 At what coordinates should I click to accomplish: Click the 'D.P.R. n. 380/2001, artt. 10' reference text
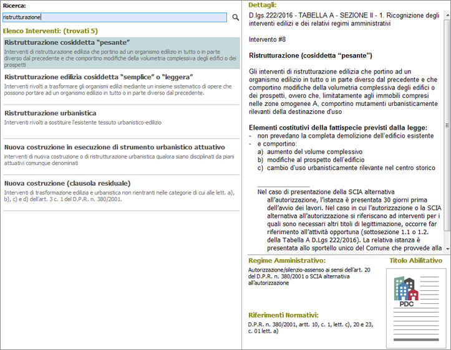(311, 328)
